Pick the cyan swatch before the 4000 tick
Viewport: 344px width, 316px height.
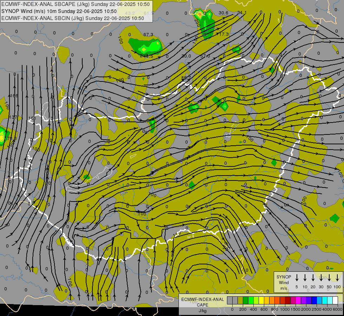point(325,300)
